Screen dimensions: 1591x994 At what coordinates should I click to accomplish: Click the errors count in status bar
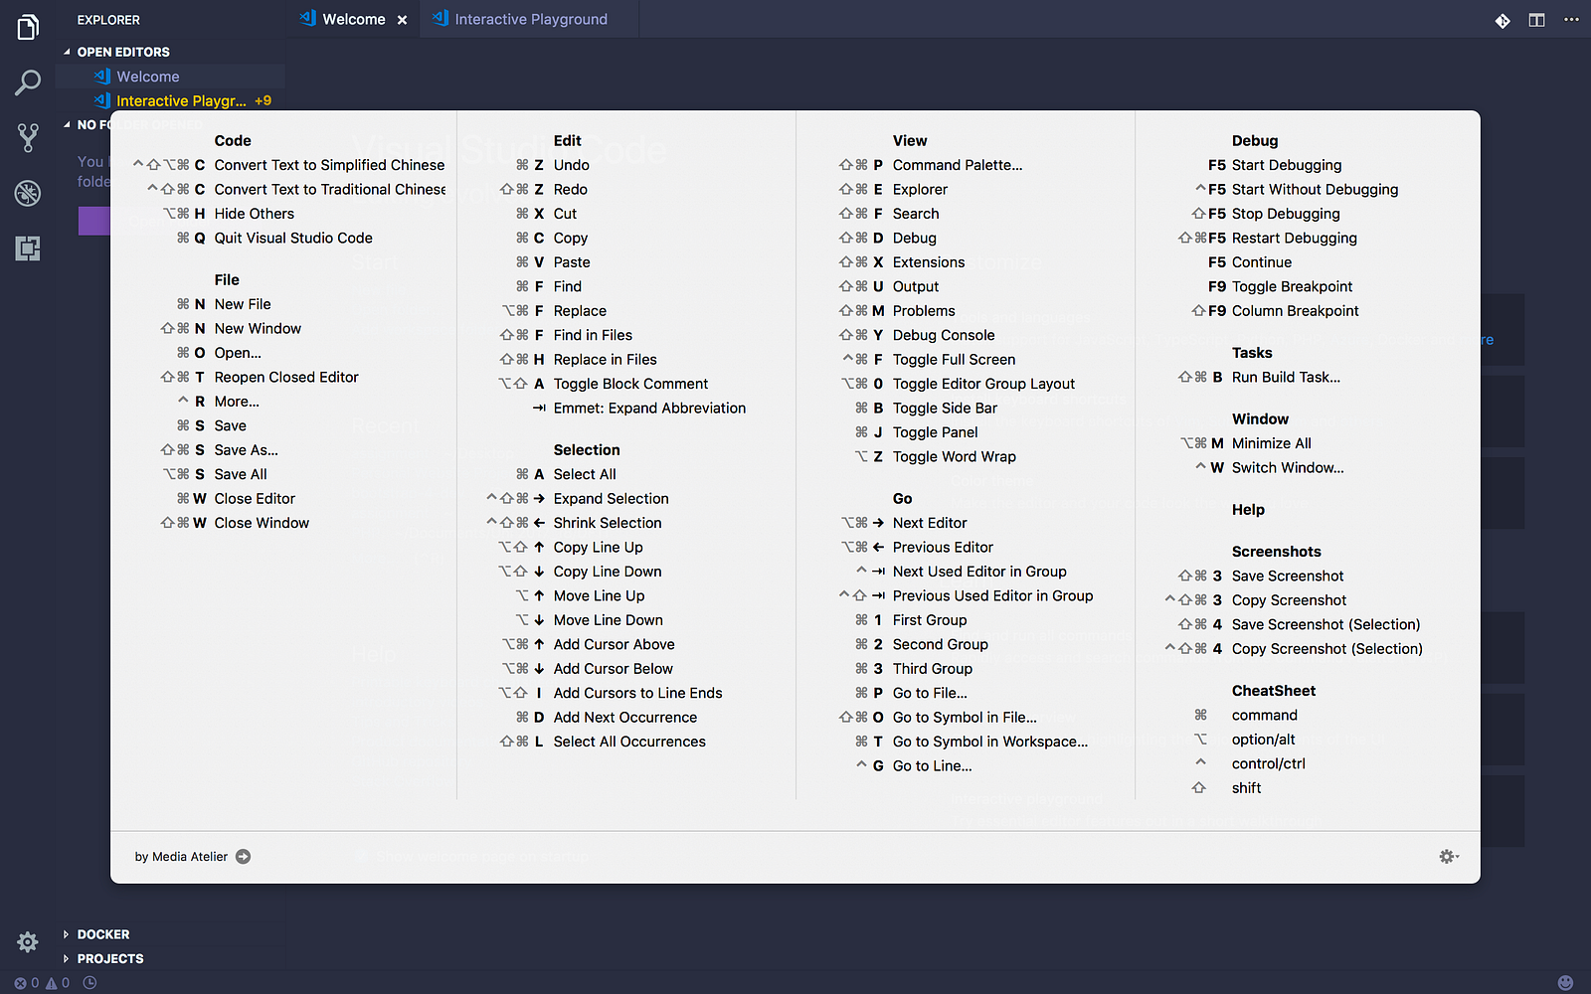pos(27,983)
